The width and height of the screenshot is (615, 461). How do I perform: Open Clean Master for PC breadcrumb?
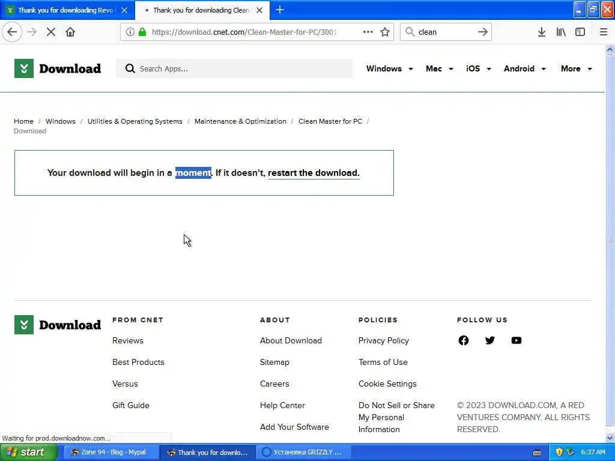[x=330, y=121]
